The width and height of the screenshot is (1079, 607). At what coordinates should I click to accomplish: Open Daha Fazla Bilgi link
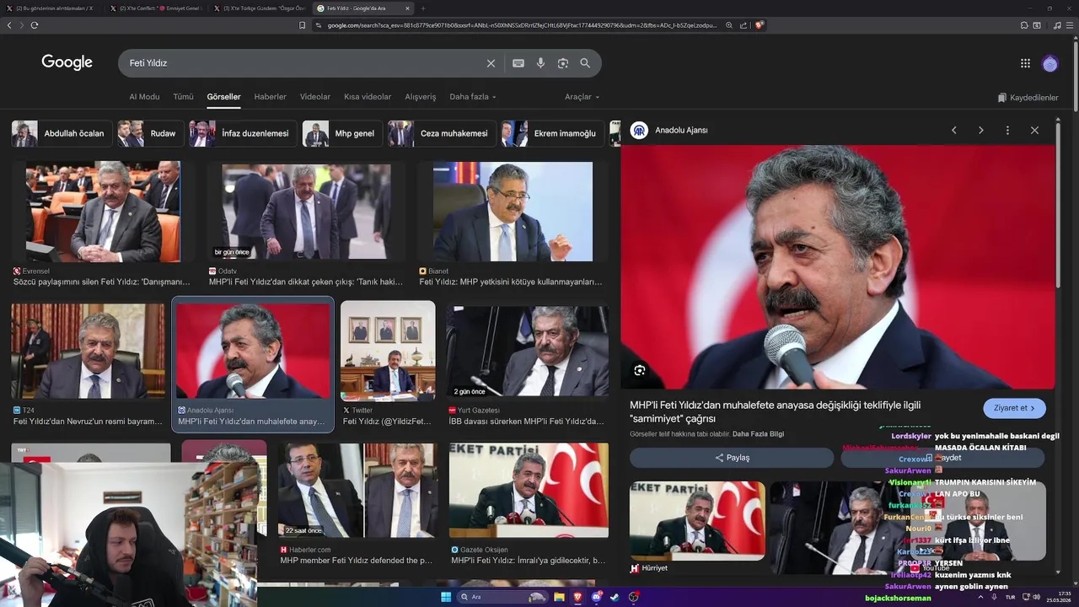click(758, 434)
